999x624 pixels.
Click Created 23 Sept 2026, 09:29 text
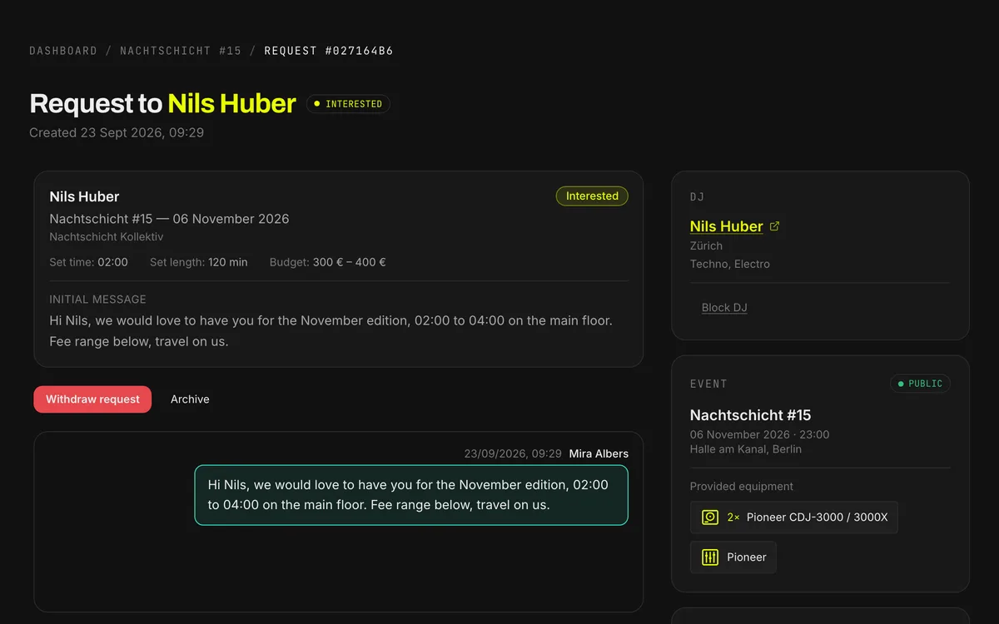click(x=117, y=132)
